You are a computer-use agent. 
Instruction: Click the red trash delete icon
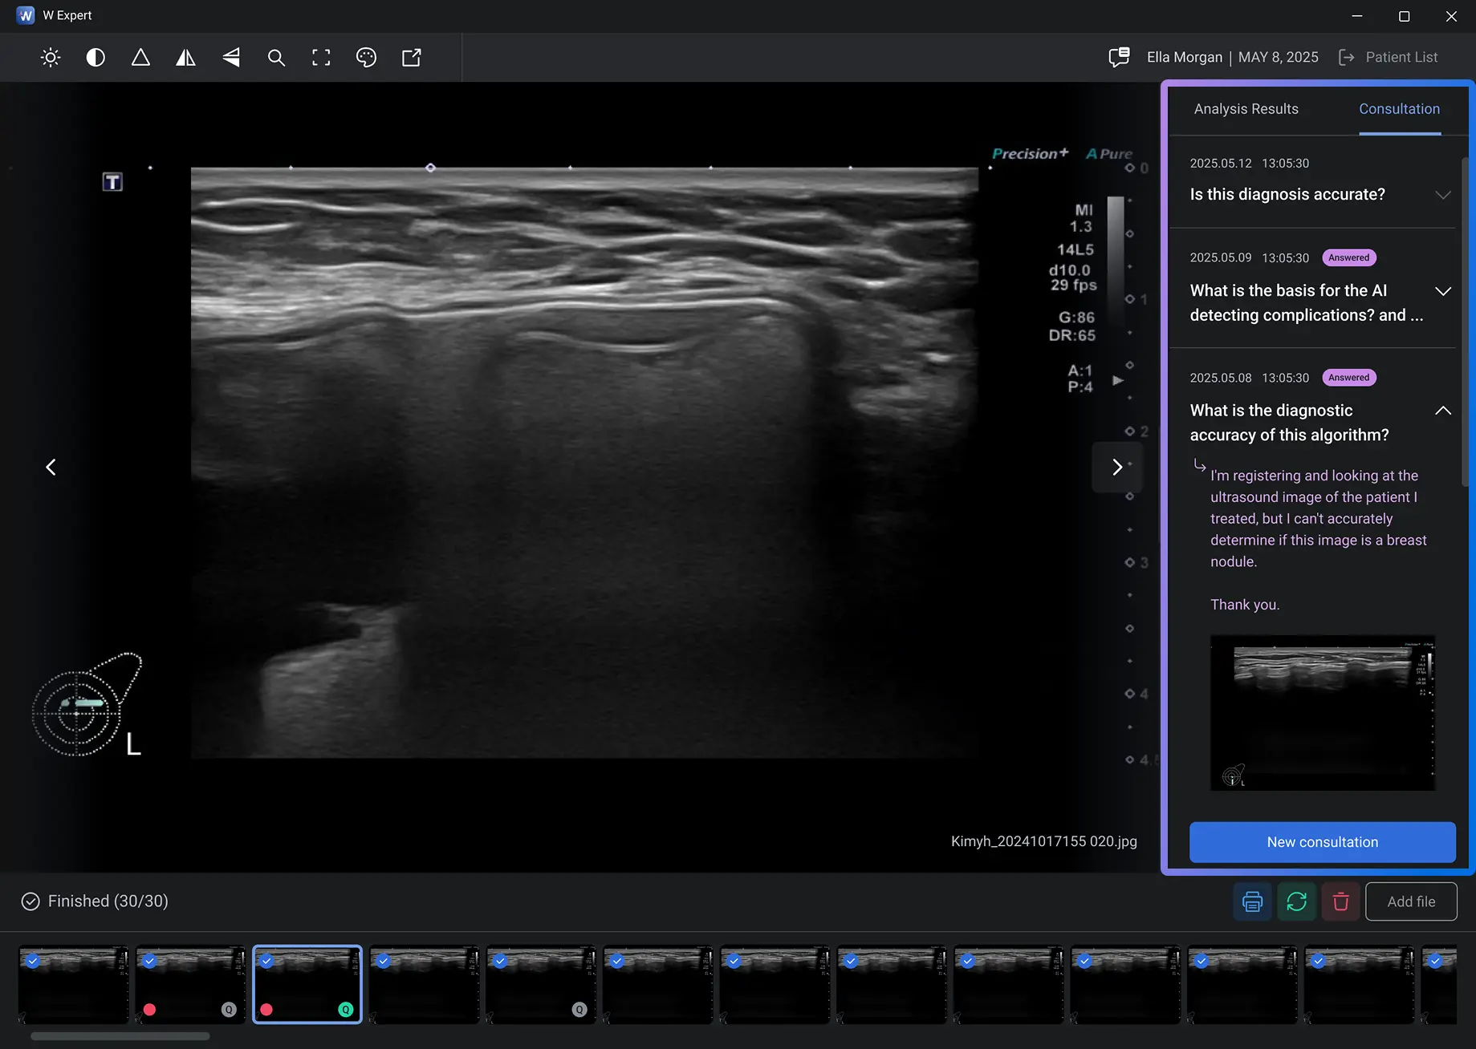1340,901
